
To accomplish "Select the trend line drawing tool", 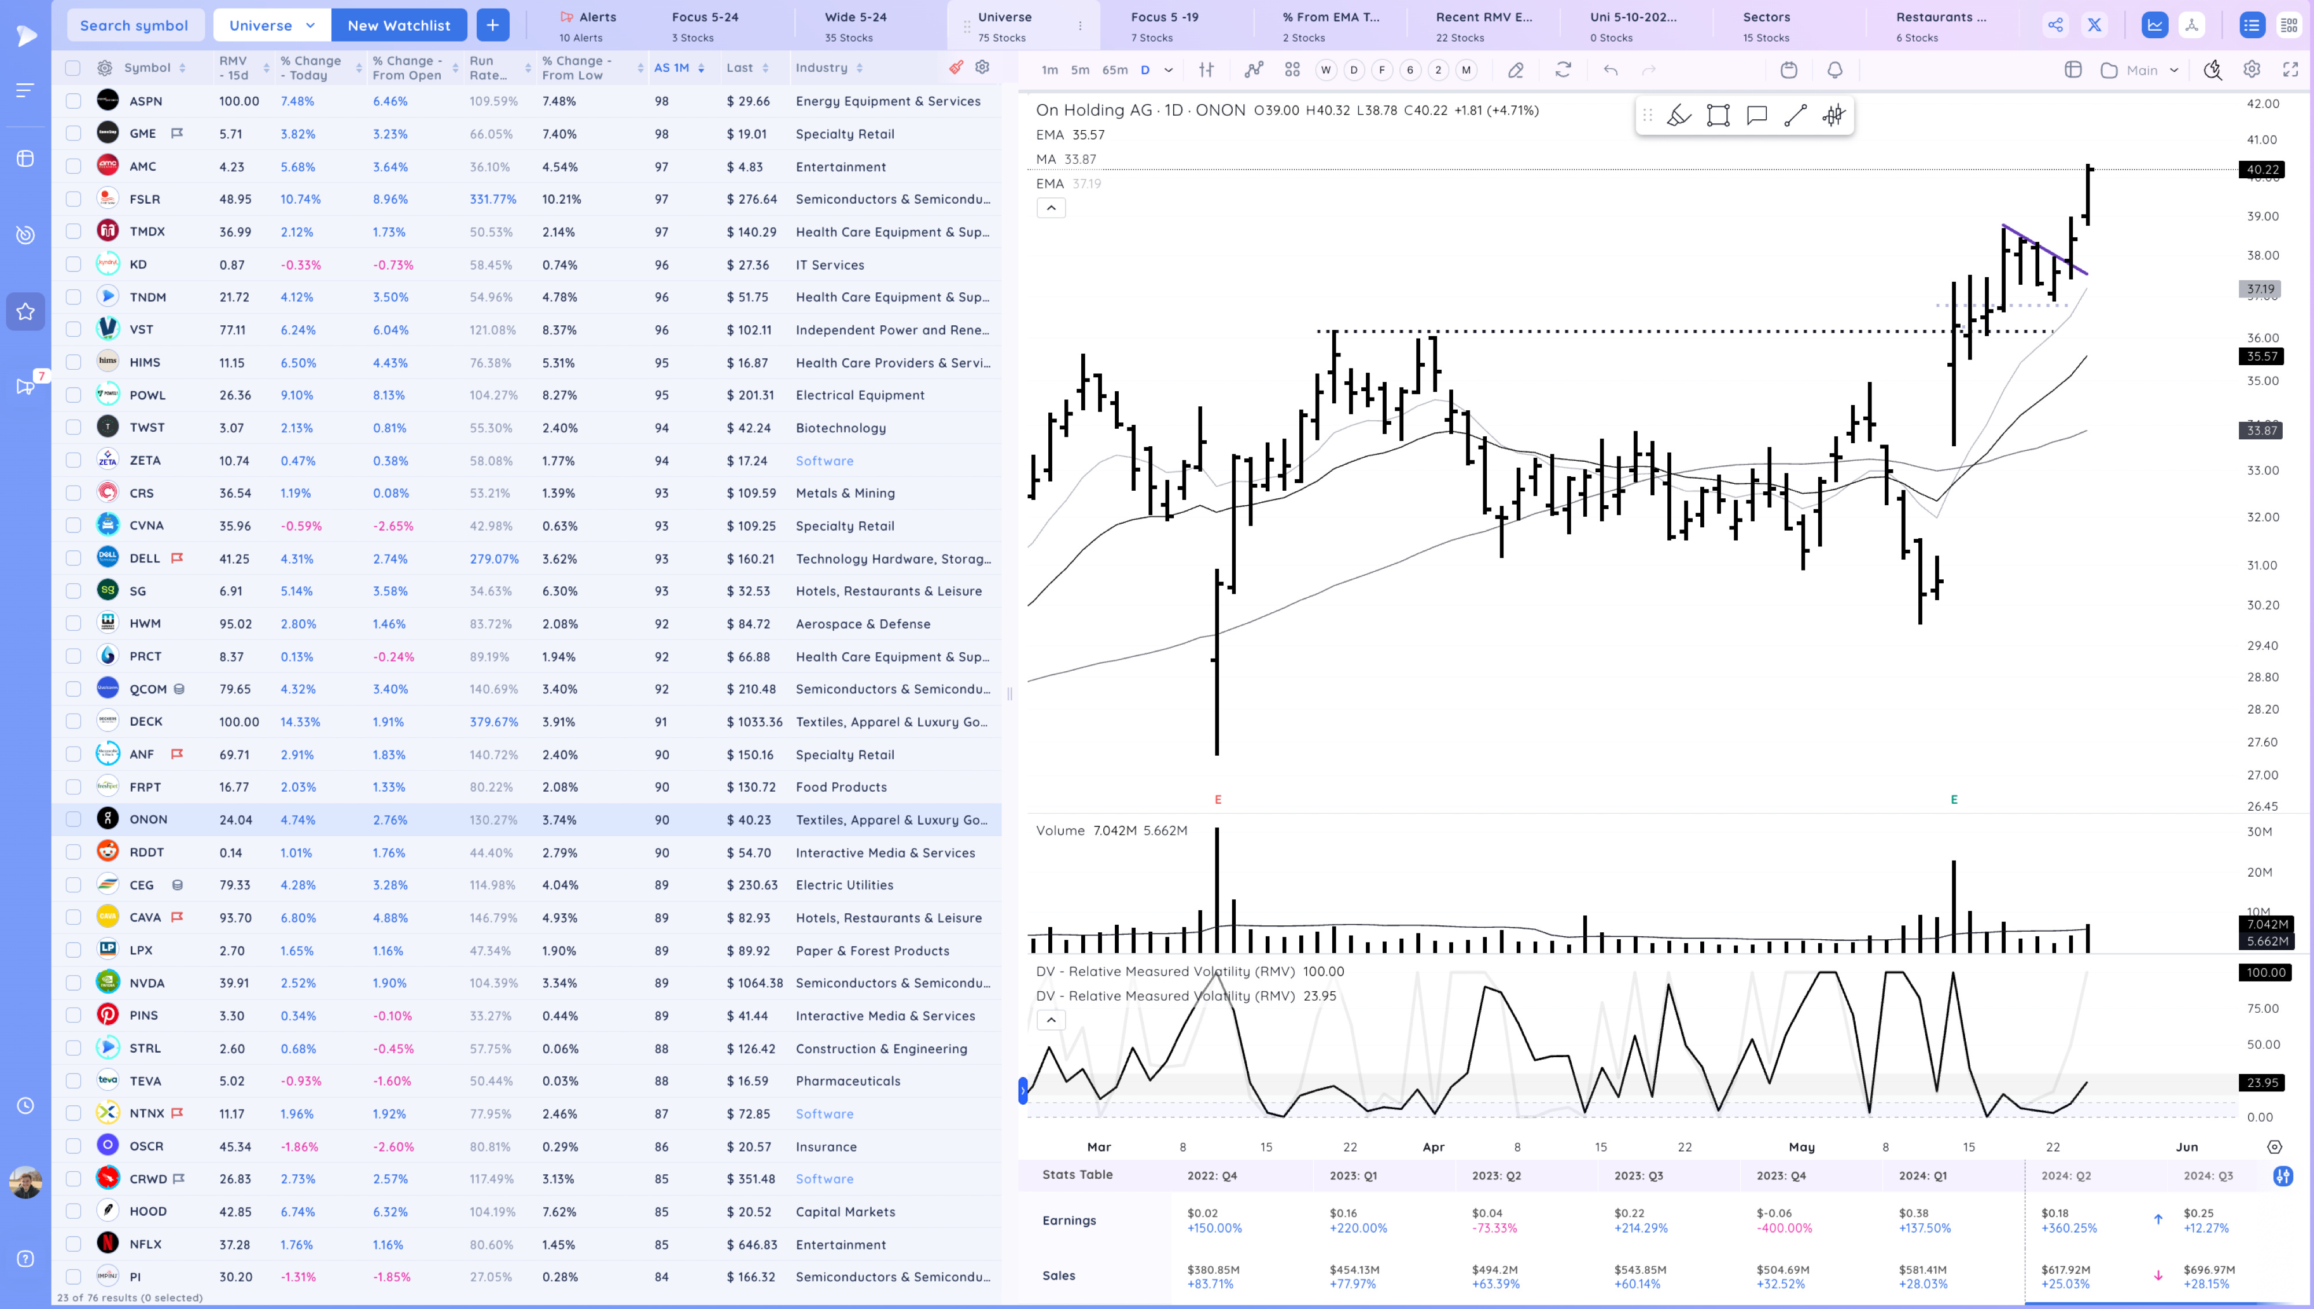I will click(1796, 115).
